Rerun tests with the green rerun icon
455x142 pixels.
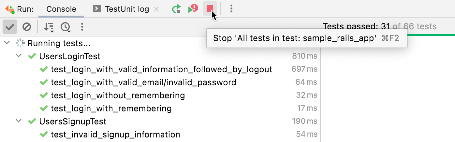tap(176, 9)
